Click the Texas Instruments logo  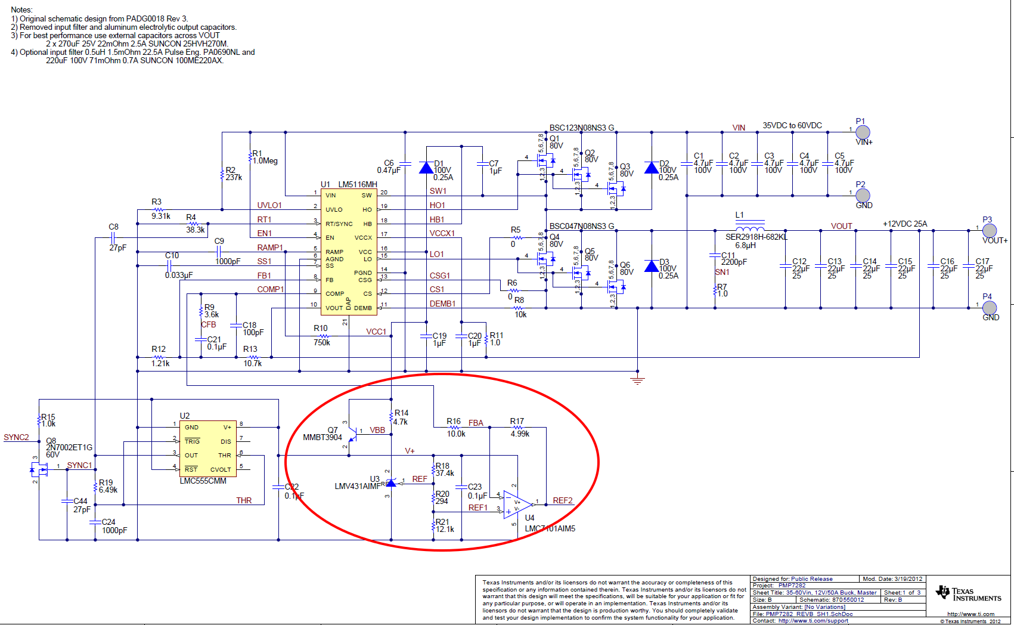click(969, 594)
